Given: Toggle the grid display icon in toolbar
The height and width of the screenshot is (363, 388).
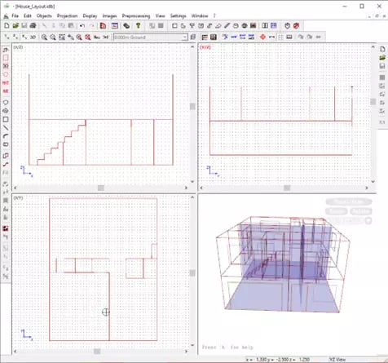Looking at the screenshot, I should [x=280, y=37].
